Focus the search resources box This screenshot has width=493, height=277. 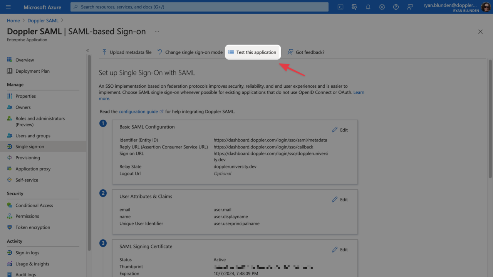[200, 7]
